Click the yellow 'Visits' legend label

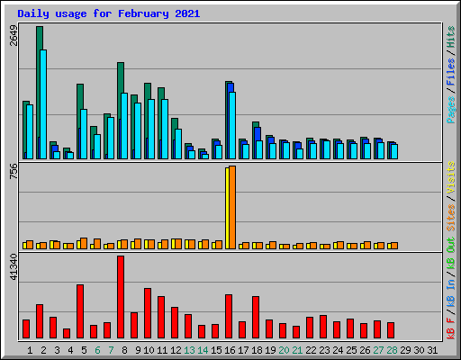point(450,178)
